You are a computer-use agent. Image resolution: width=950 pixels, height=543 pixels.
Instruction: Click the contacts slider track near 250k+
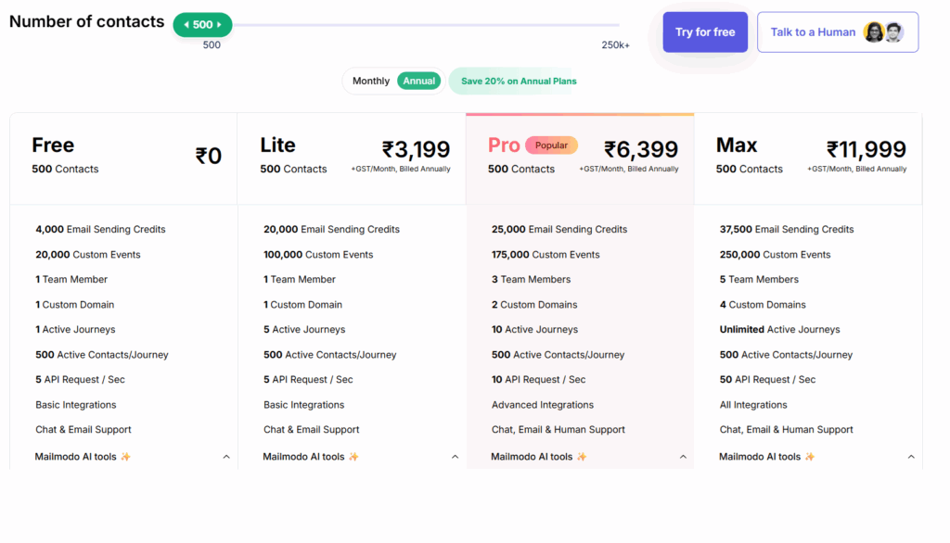[x=612, y=24]
